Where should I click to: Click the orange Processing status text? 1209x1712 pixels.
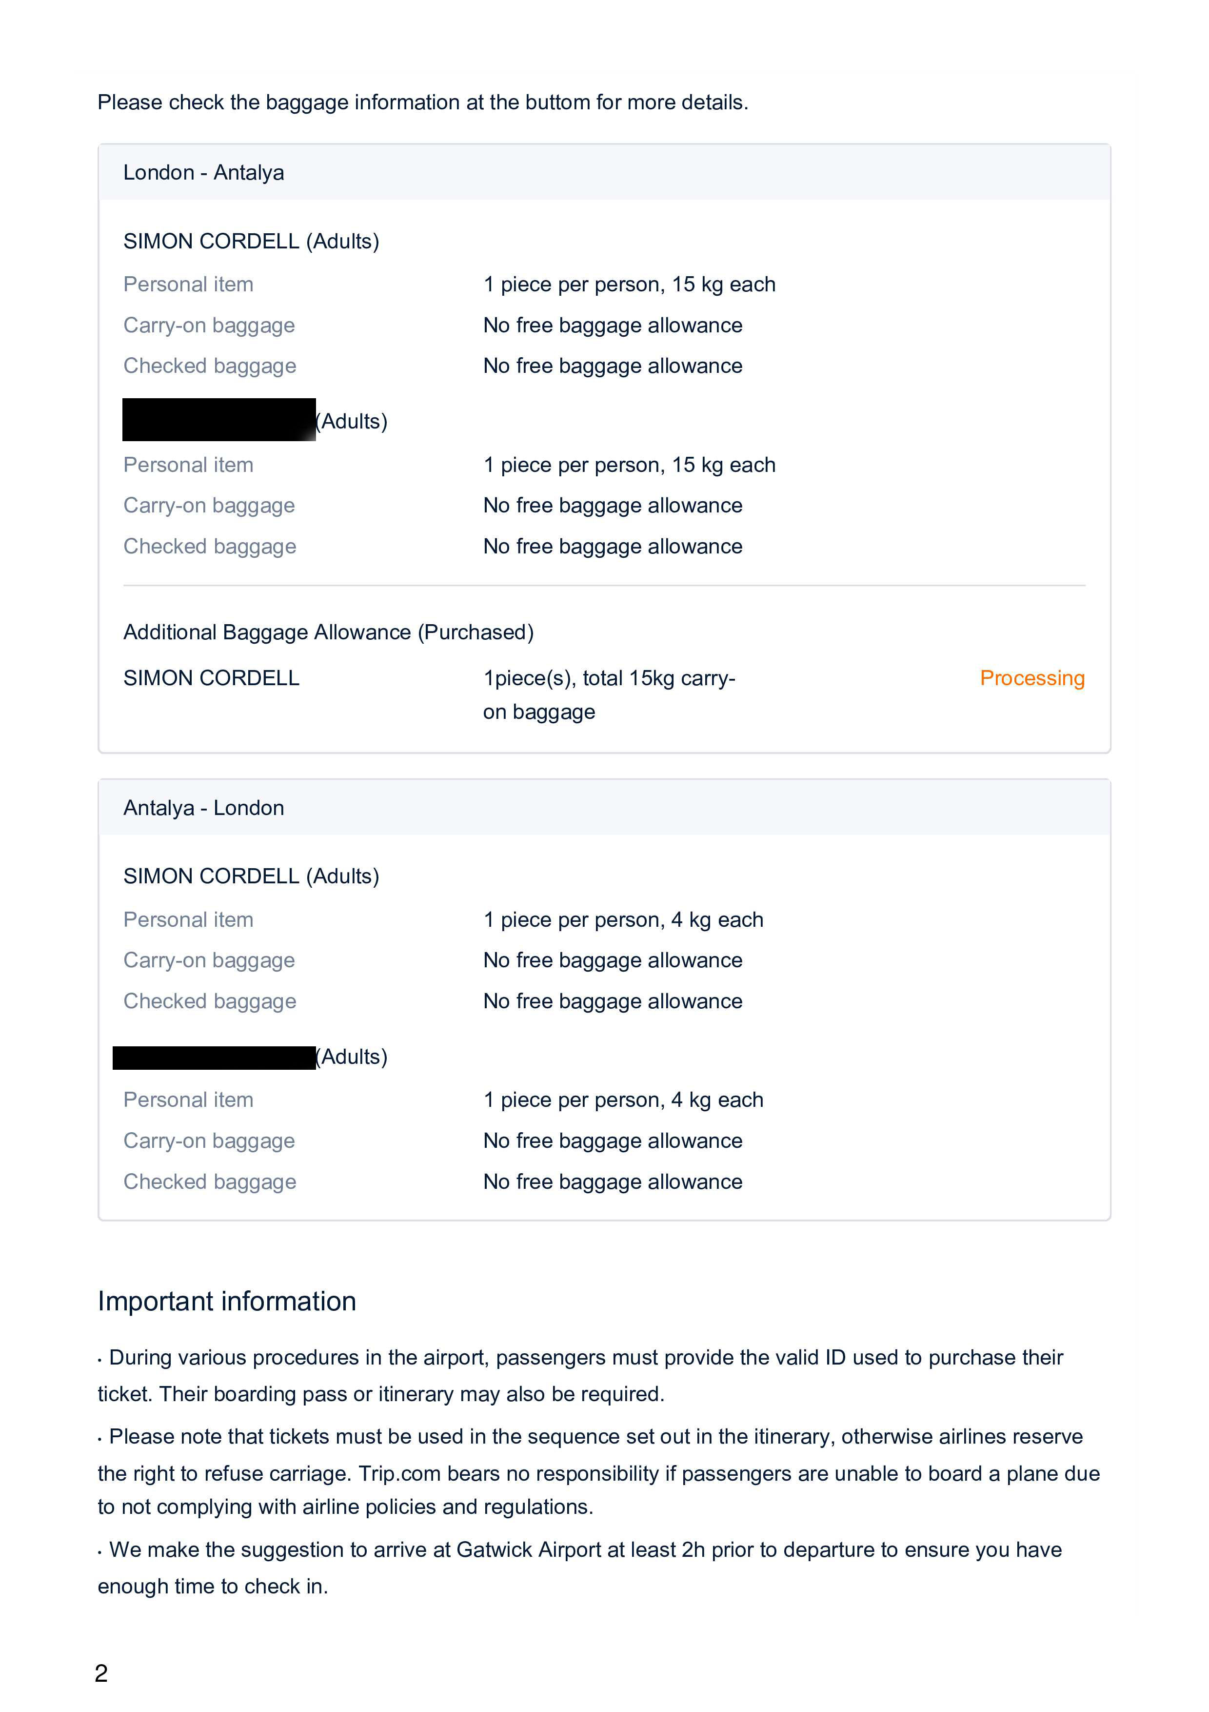click(x=1031, y=678)
